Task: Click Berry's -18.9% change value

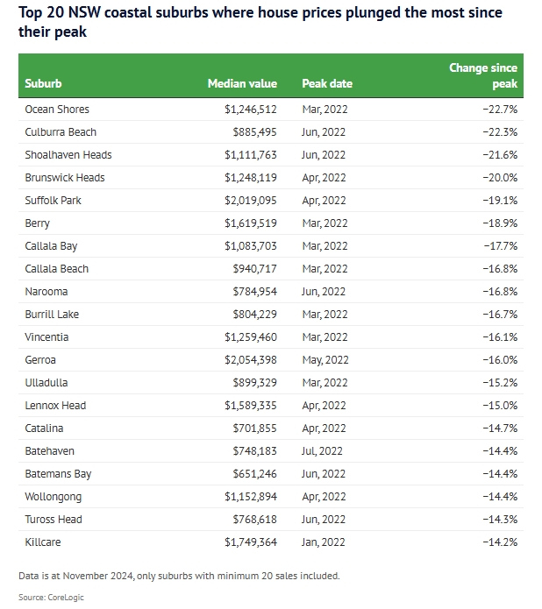Action: click(x=501, y=223)
